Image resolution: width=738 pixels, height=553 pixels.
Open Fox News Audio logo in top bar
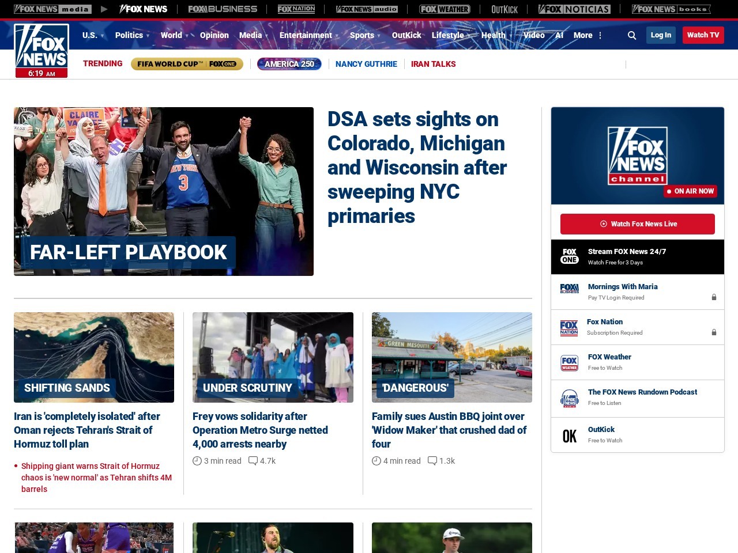(x=367, y=9)
